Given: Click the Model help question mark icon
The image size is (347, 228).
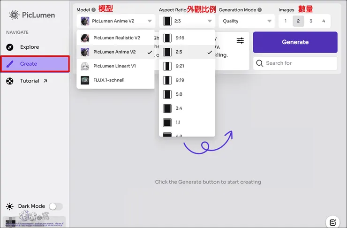Looking at the screenshot, I should coord(94,10).
